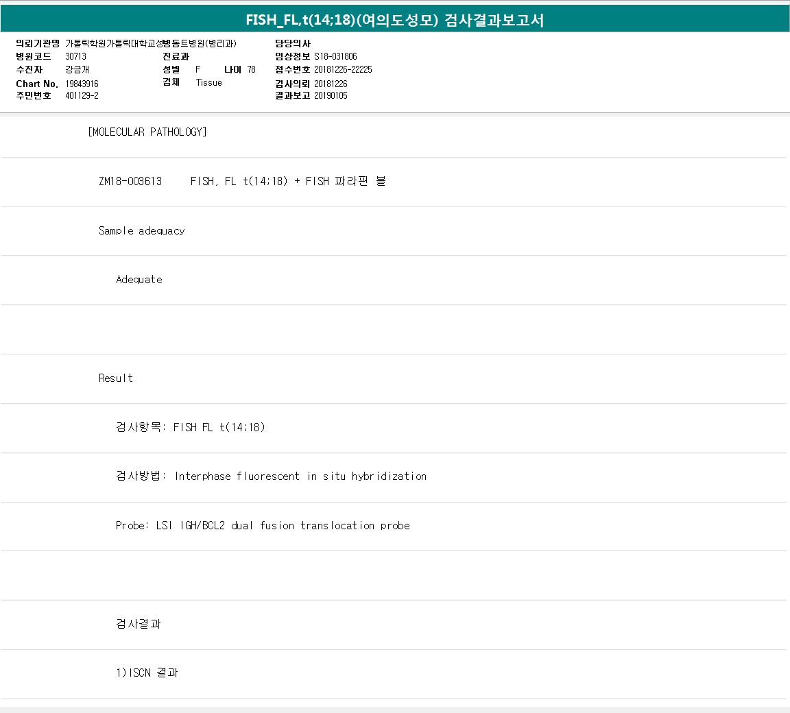The image size is (790, 713).
Task: Click the age value 78
Action: (252, 69)
